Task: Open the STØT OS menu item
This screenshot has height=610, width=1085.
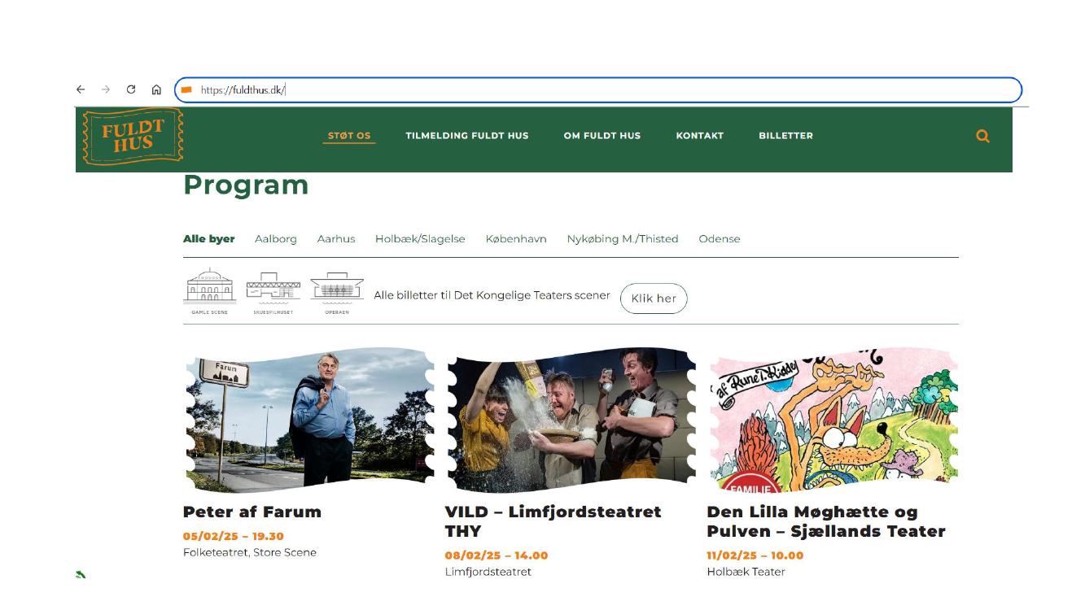Action: (349, 136)
